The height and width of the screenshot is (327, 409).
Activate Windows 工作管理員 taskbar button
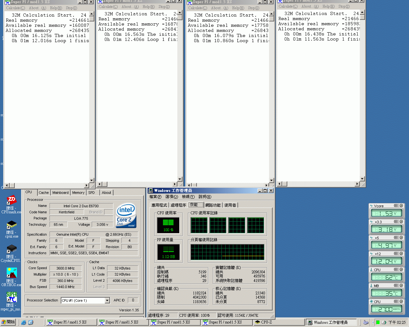coord(331,322)
